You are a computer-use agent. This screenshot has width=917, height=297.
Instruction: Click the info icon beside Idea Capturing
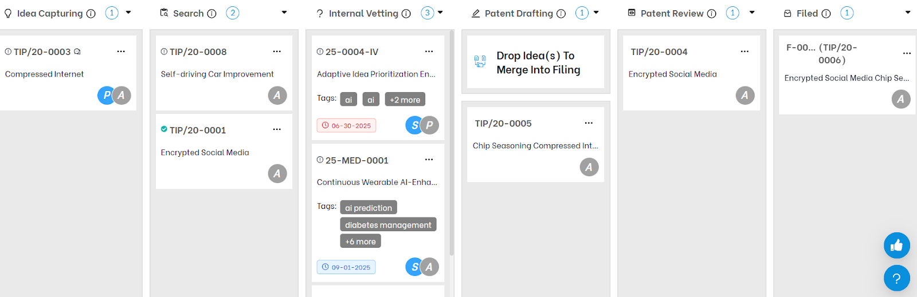click(91, 14)
